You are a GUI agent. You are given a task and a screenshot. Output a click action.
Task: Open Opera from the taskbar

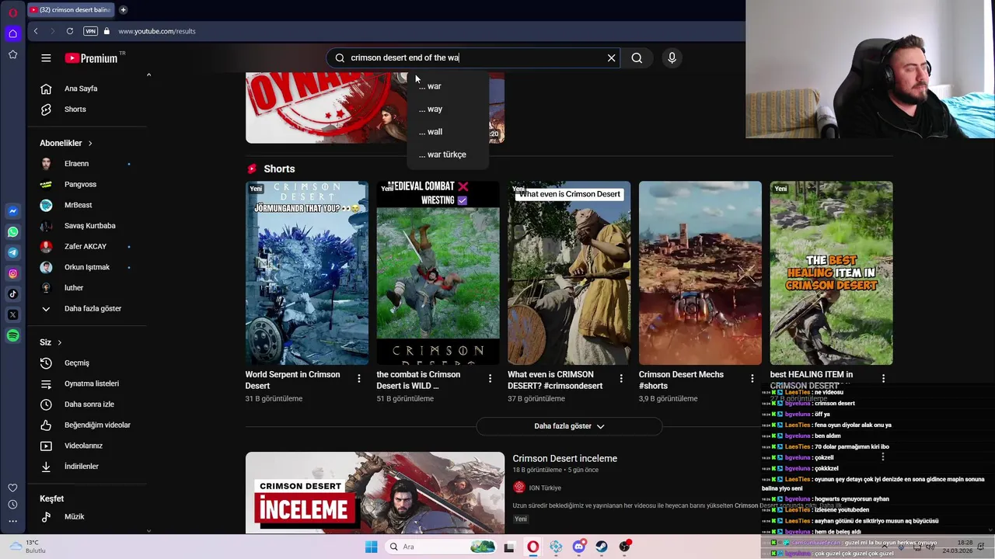532,547
